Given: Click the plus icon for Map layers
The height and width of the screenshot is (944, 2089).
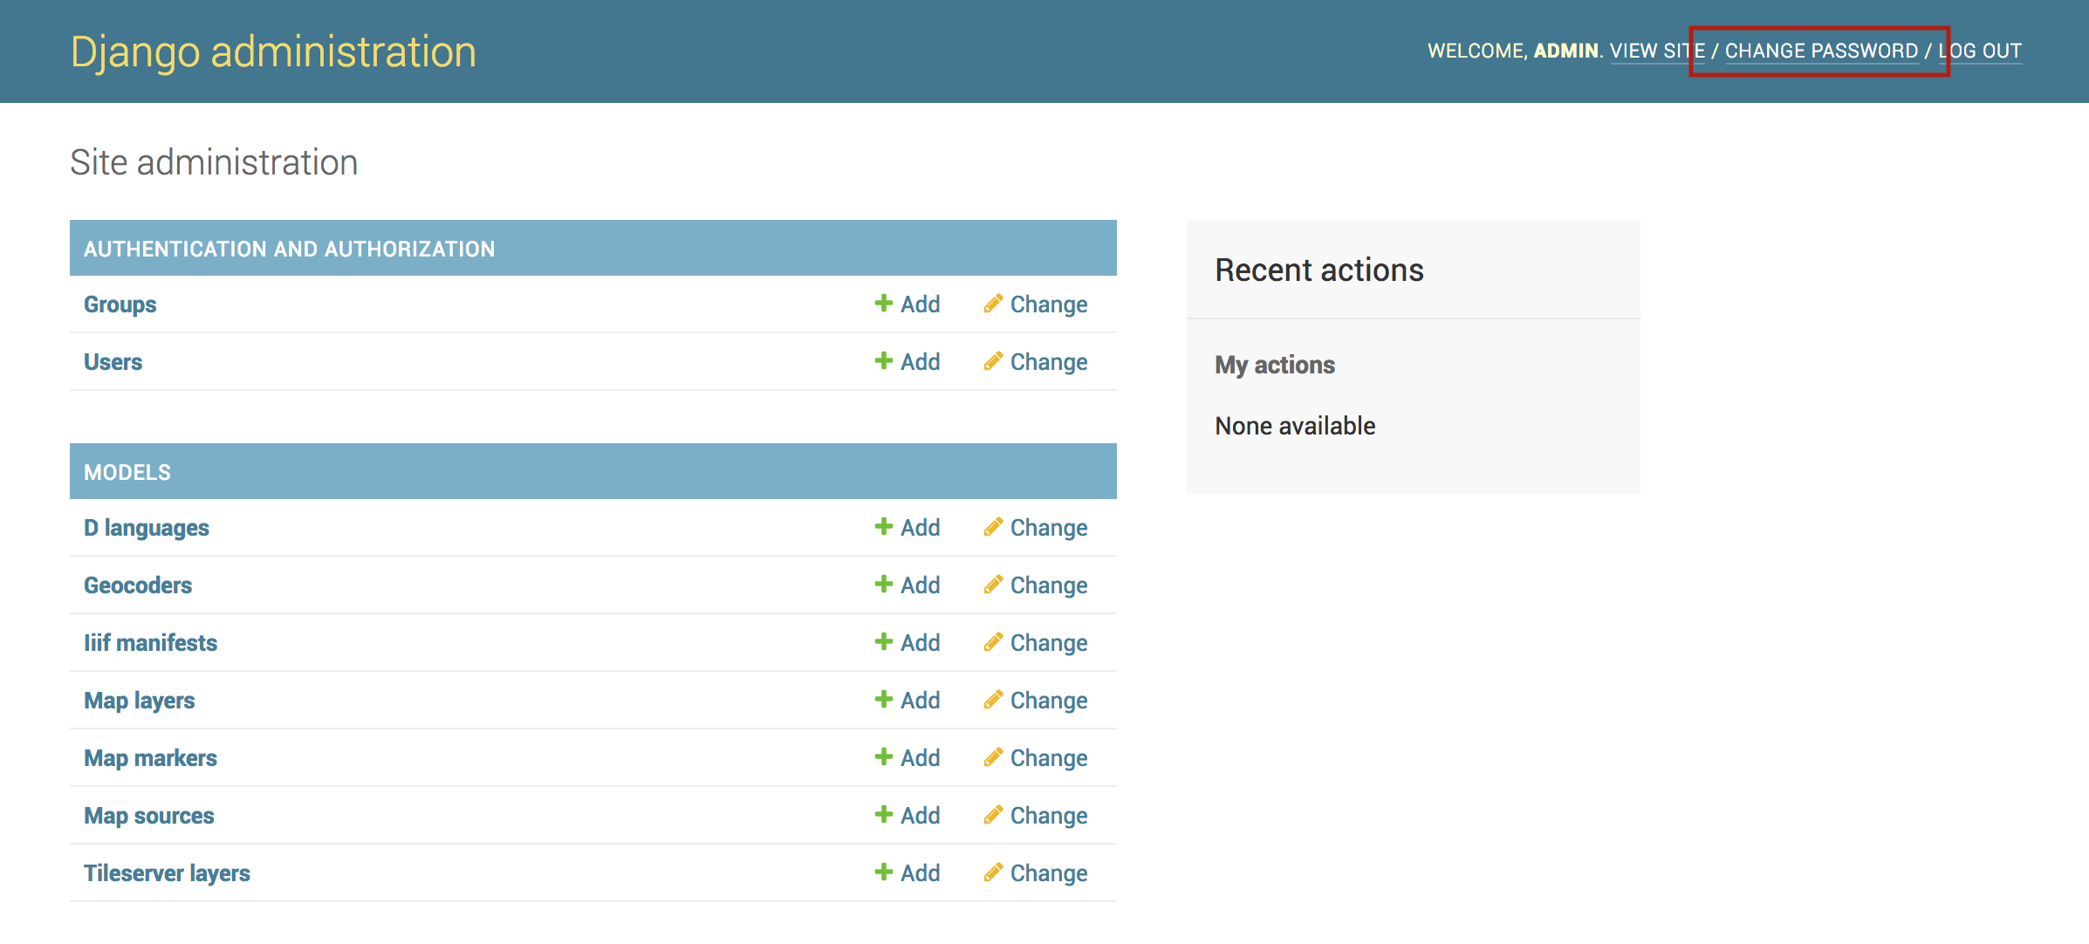Looking at the screenshot, I should [x=883, y=699].
